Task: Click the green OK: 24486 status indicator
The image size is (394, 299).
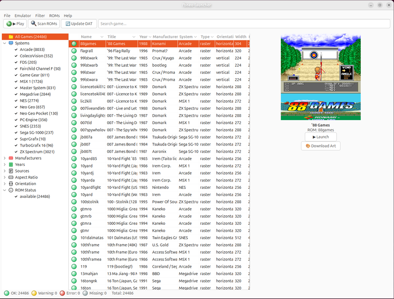Action: tap(6, 293)
